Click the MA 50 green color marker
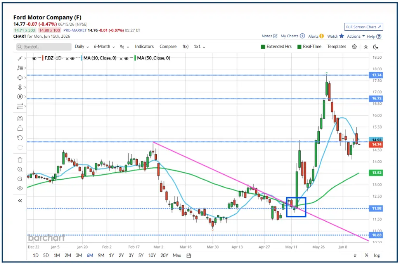This screenshot has height=264, width=400. coord(135,58)
